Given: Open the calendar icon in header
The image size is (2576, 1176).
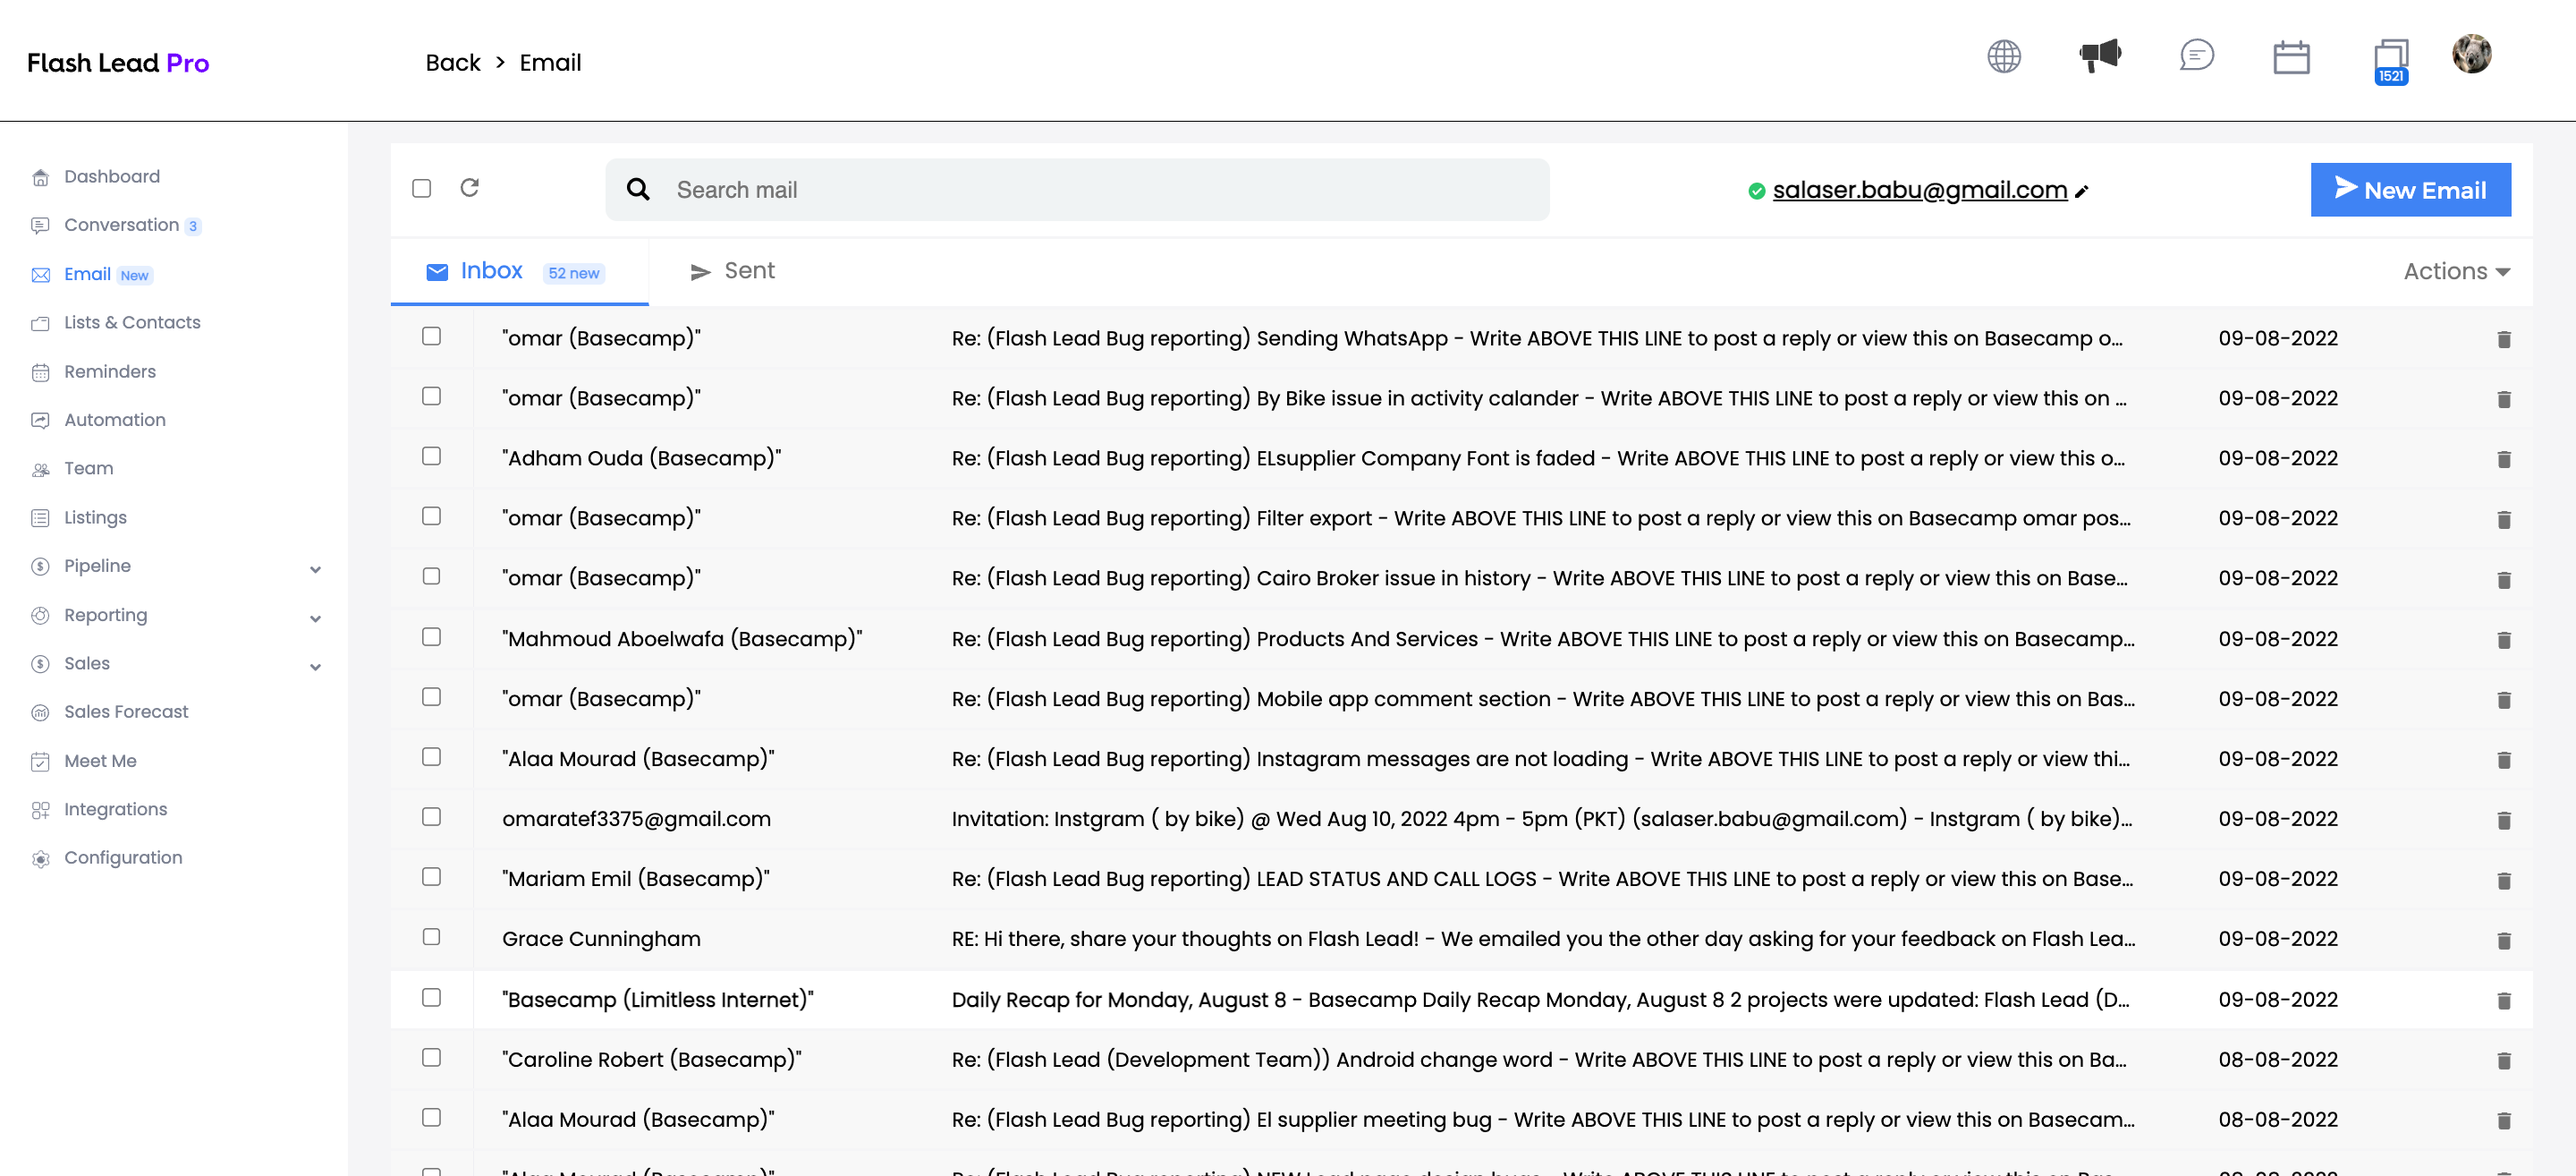Looking at the screenshot, I should (x=2290, y=57).
